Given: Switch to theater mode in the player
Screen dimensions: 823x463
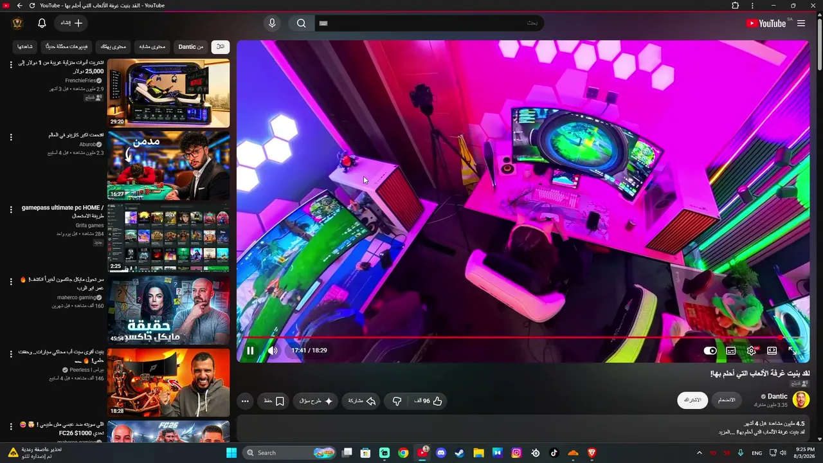Looking at the screenshot, I should click(772, 350).
